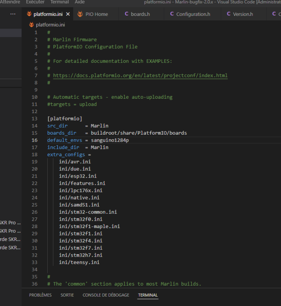Screen dimensions: 281x306
Task: Close the platformio.ini editor tab
Action: (68, 14)
